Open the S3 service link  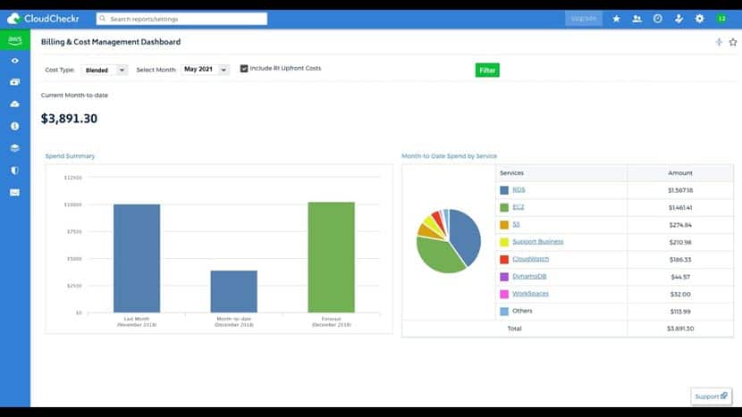tap(516, 225)
